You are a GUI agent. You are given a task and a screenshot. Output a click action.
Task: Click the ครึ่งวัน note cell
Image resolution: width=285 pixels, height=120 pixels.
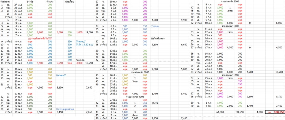pos(155,103)
